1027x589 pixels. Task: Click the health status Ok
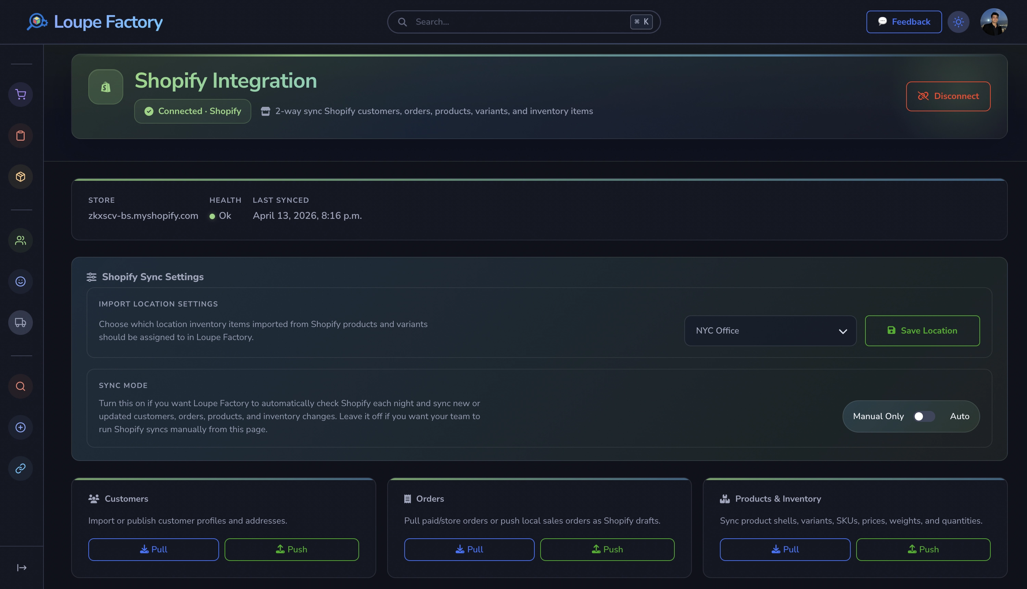[220, 216]
